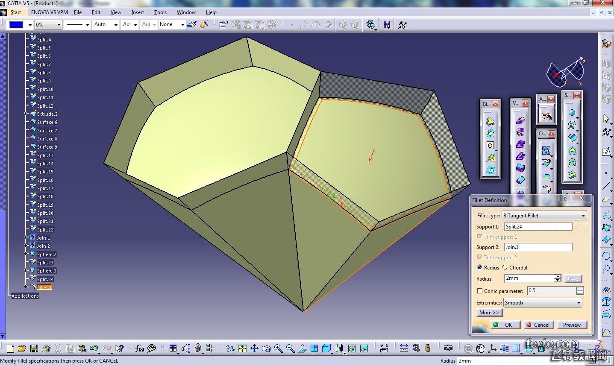Screen dimensions: 614x366
Task: Open the line type dropdown
Action: click(x=87, y=25)
